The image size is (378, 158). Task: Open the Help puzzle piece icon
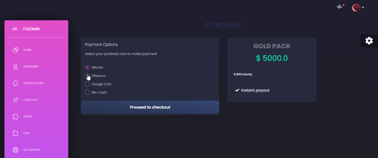(x=16, y=133)
